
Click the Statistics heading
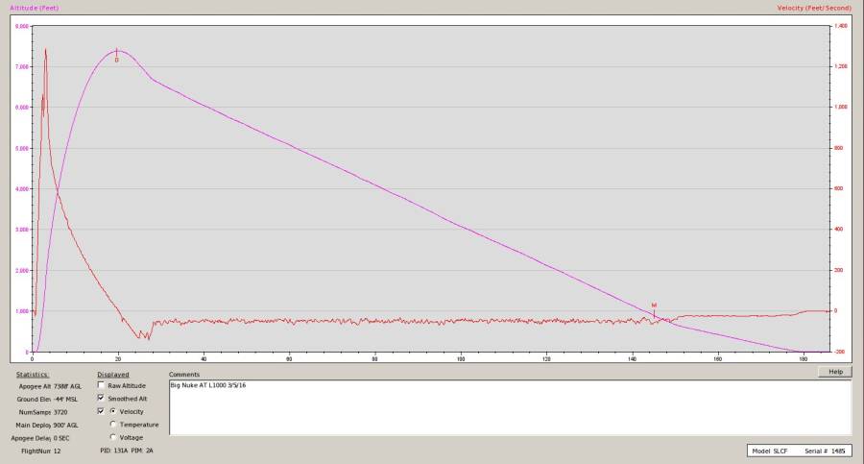tap(33, 375)
